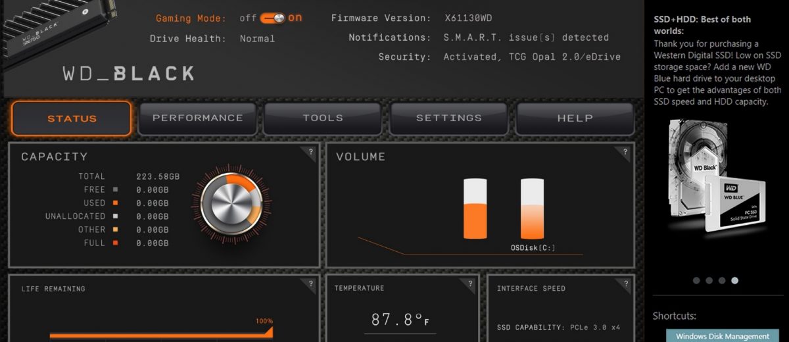Open help icon in Life Remaining panel
Screen dimensions: 789x342
coord(312,283)
